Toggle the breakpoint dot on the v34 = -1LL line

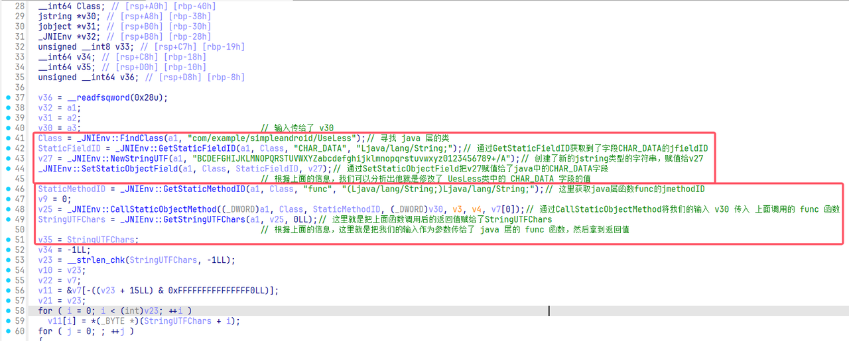[x=7, y=250]
